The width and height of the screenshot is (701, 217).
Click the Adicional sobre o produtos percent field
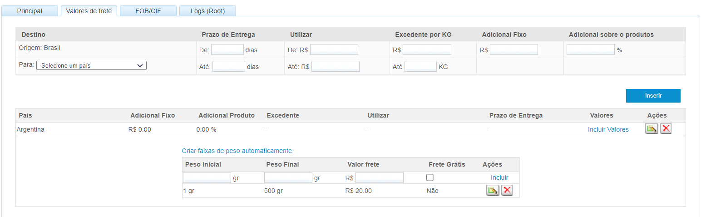pos(591,49)
